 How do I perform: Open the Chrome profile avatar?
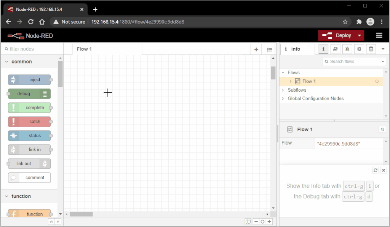(370, 22)
